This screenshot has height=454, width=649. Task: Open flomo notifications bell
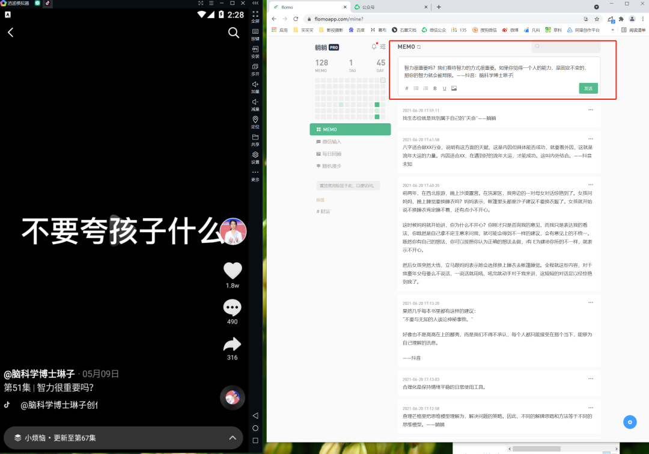(x=374, y=46)
